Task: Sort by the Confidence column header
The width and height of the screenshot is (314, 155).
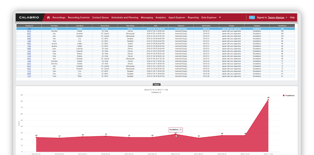Action: (282, 26)
